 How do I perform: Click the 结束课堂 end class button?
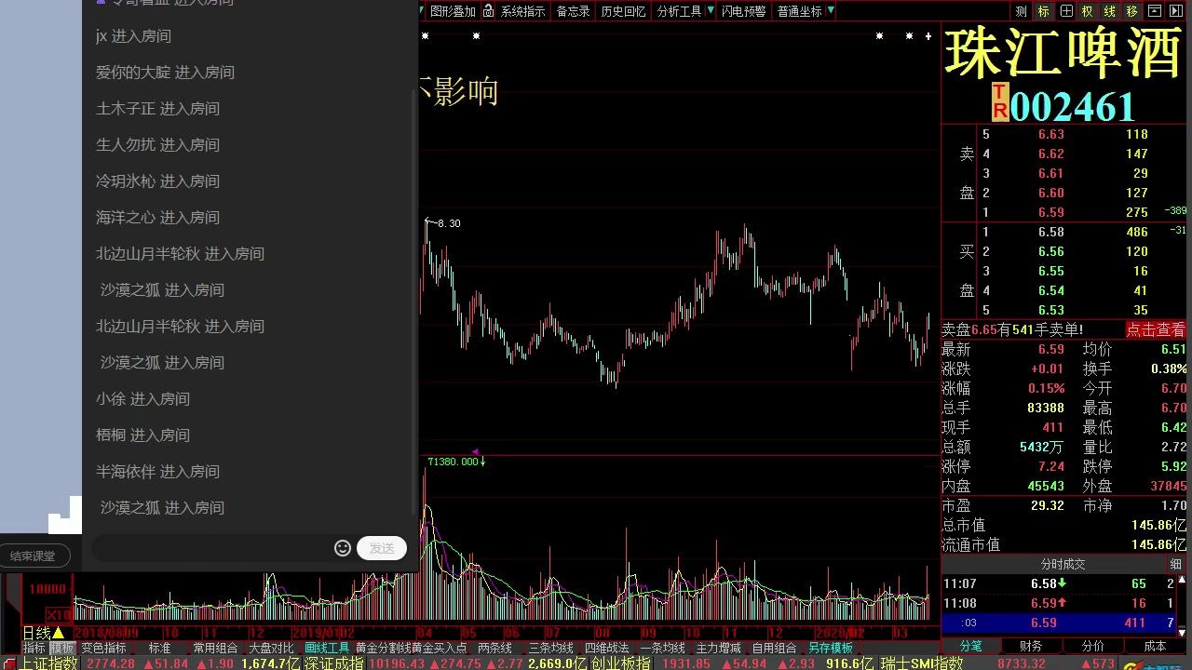pos(34,556)
